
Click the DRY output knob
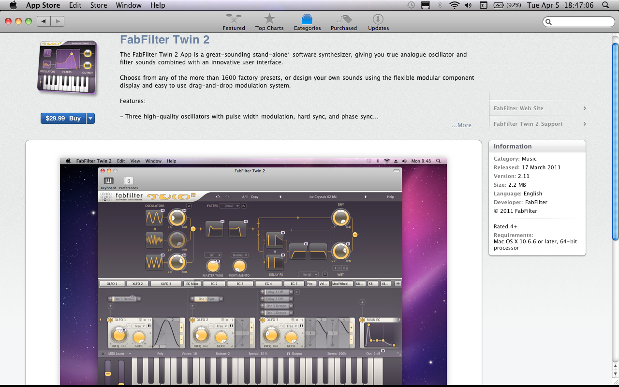[x=341, y=218]
